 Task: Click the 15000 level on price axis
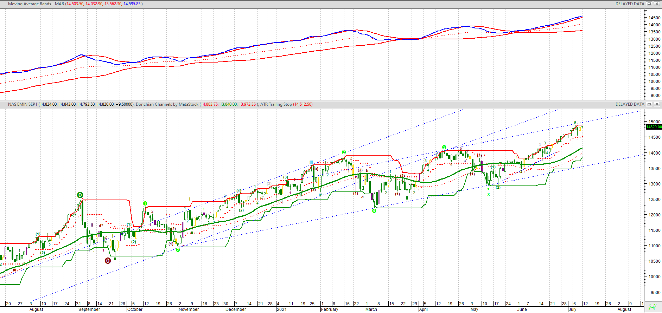[x=655, y=122]
